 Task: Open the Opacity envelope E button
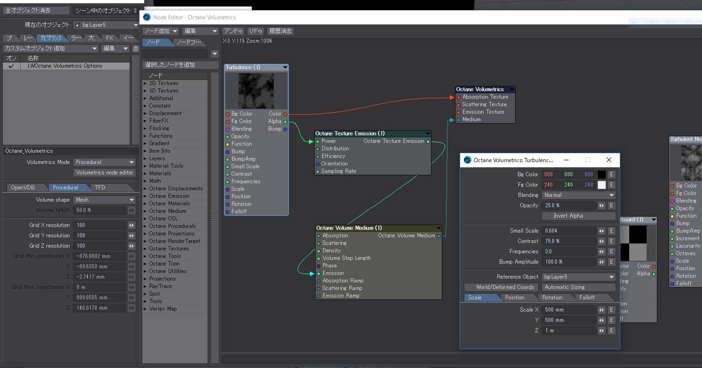(x=611, y=205)
